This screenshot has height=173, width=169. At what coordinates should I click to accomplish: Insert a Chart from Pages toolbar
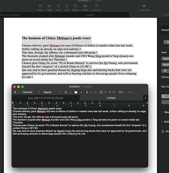click(x=58, y=8)
